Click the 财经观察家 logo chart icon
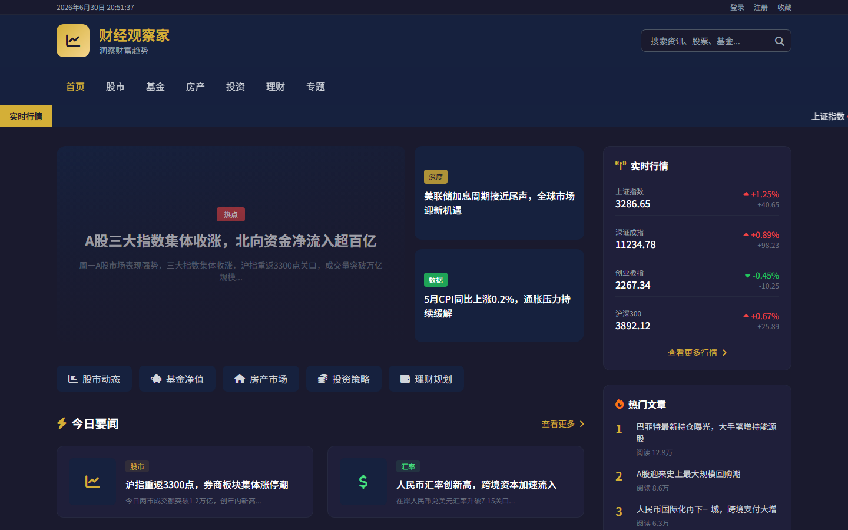The height and width of the screenshot is (530, 848). [73, 41]
